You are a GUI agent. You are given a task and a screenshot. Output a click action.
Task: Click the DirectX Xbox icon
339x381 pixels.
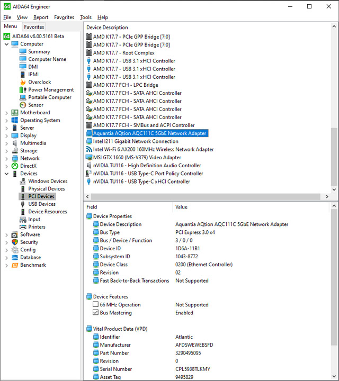15,166
